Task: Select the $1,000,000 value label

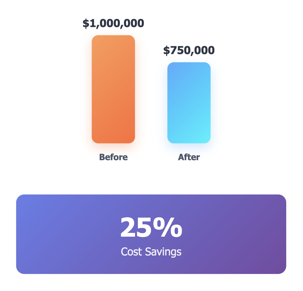Action: [113, 23]
